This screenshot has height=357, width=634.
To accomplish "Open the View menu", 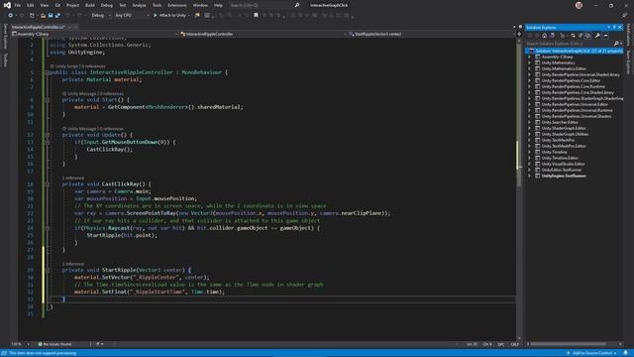I will (44, 5).
